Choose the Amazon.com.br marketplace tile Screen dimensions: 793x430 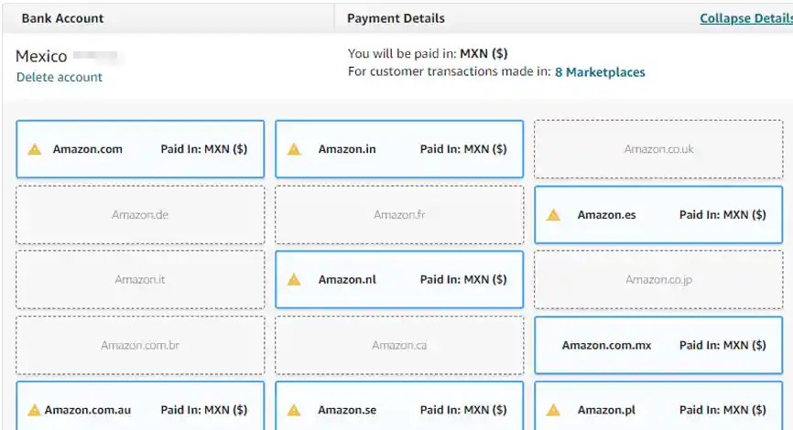click(x=140, y=345)
